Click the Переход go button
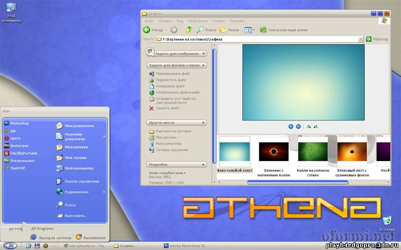 pyautogui.click(x=377, y=39)
